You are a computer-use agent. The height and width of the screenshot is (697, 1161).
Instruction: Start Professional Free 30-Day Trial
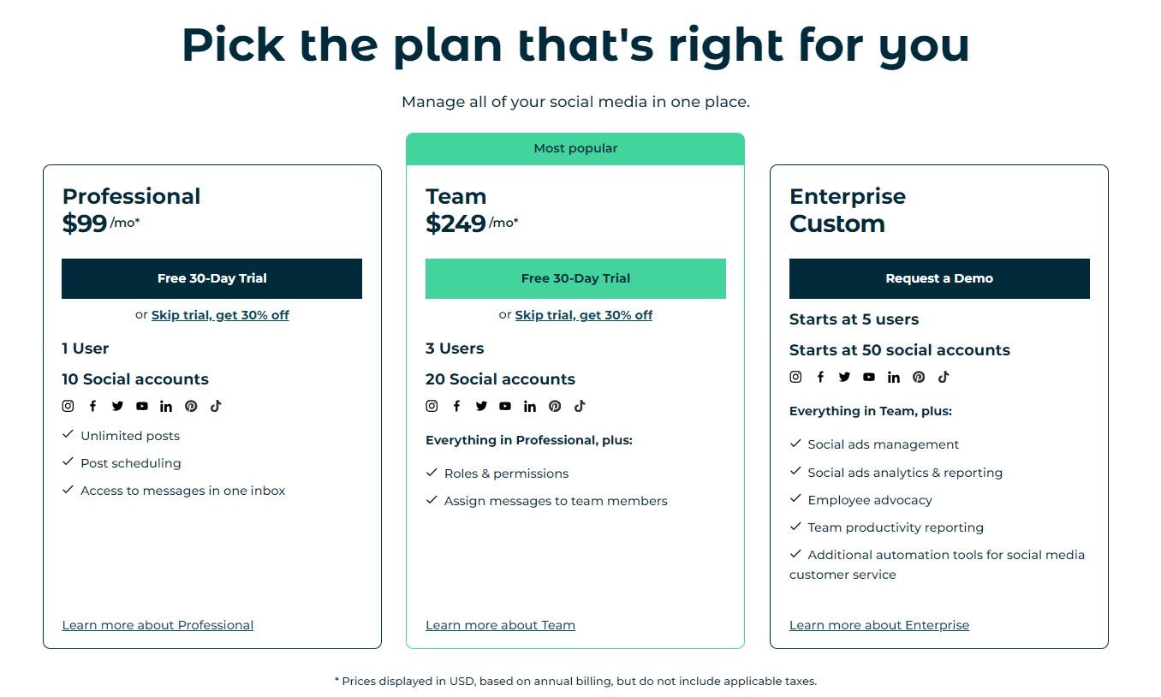point(211,278)
